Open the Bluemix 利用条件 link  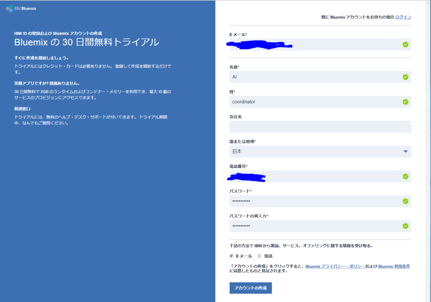coord(394,266)
